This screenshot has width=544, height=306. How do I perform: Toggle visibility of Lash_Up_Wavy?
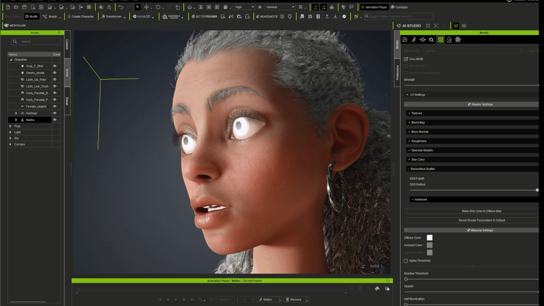pos(55,80)
